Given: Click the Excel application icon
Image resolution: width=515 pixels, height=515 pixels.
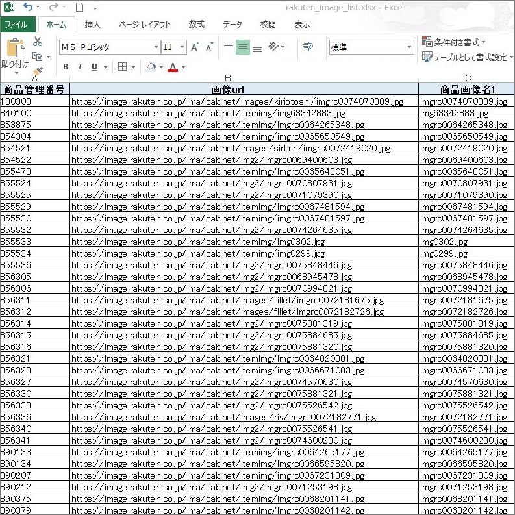Looking at the screenshot, I should (9, 7).
